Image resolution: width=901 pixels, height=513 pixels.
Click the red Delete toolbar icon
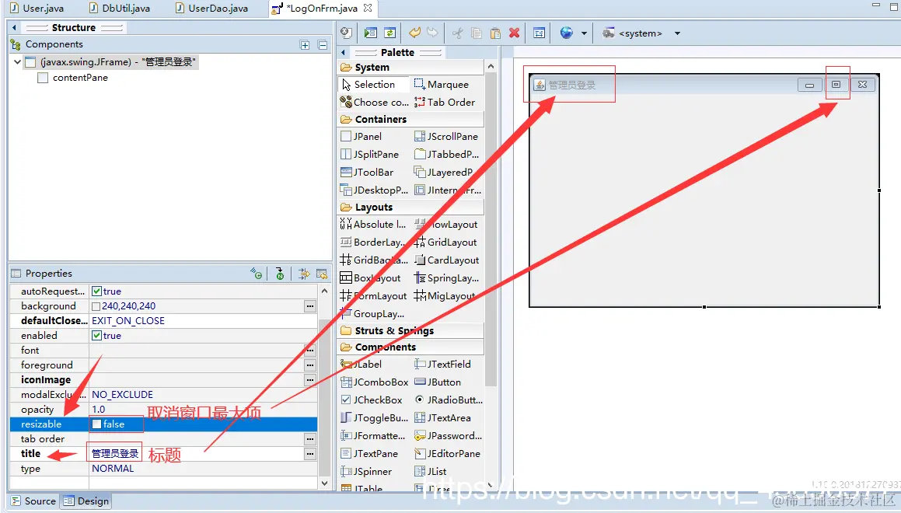pyautogui.click(x=515, y=33)
